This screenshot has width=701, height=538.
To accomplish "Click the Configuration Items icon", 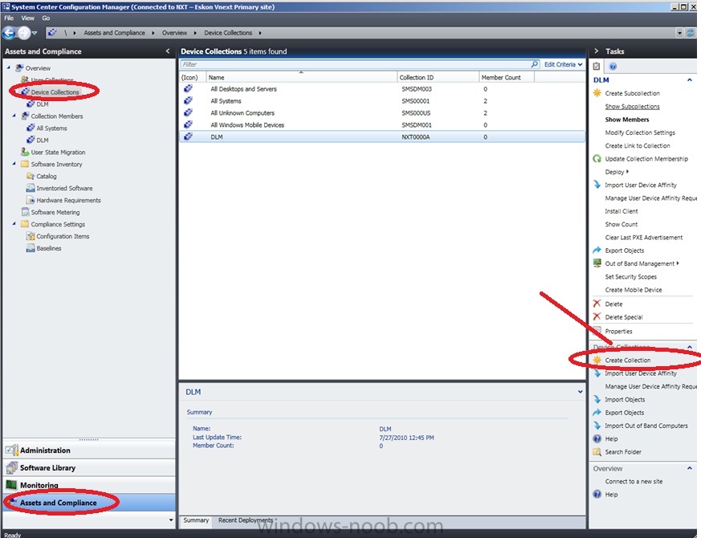I will coord(31,236).
